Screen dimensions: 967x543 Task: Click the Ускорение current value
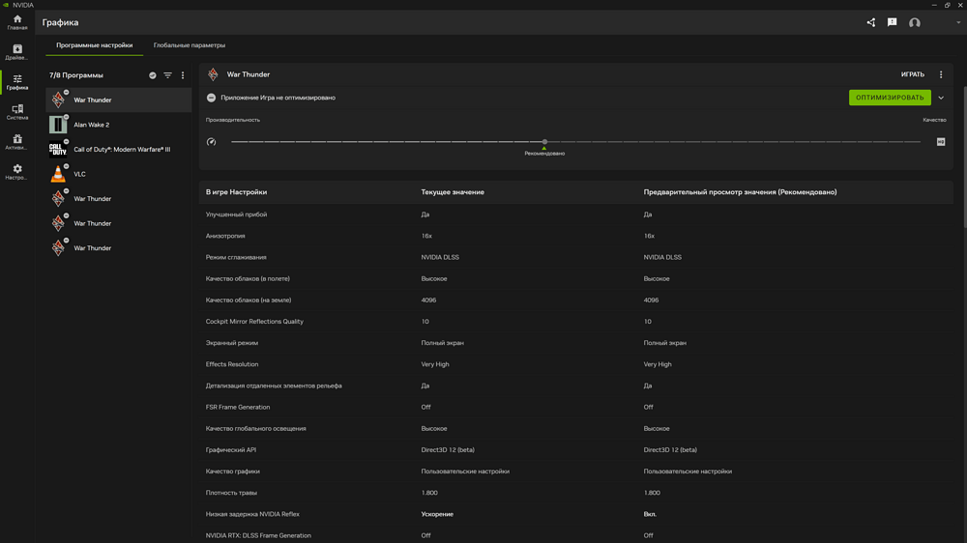[x=437, y=514]
